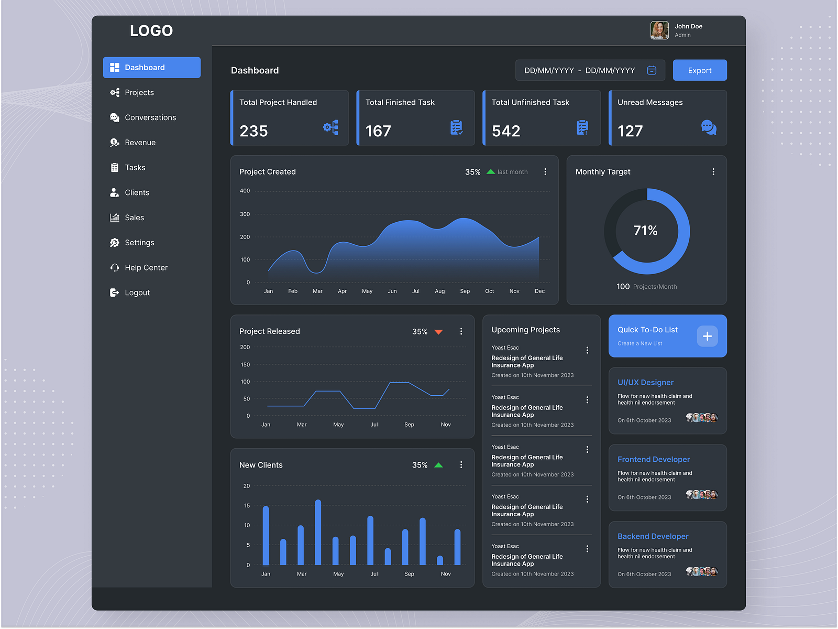Viewport: 838px width, 629px height.
Task: Click the 71% progress ring on Monthly Target
Action: (647, 230)
